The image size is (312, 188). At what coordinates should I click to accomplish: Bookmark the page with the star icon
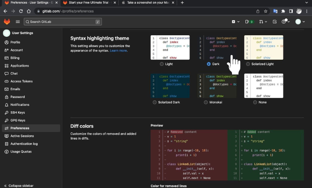pos(266,11)
